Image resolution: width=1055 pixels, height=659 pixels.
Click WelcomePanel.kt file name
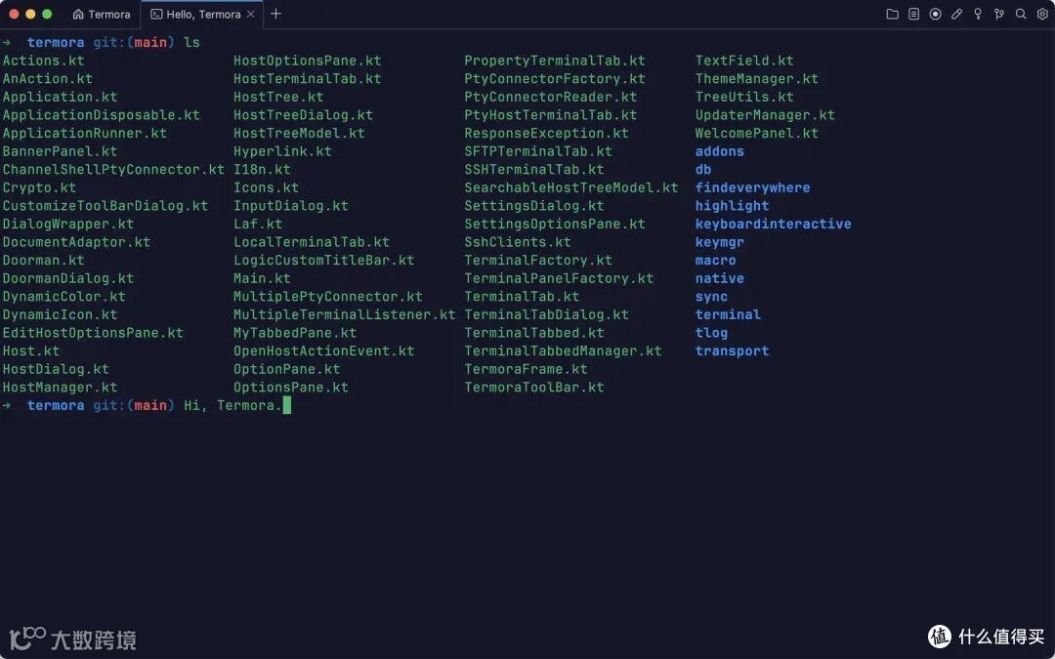757,133
